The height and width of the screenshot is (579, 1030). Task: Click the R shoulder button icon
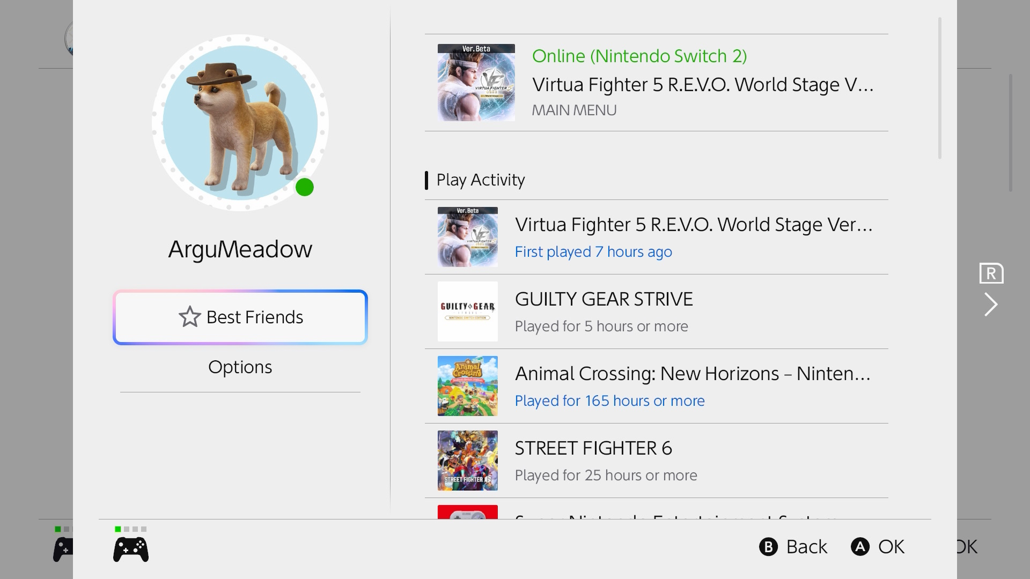pos(991,273)
